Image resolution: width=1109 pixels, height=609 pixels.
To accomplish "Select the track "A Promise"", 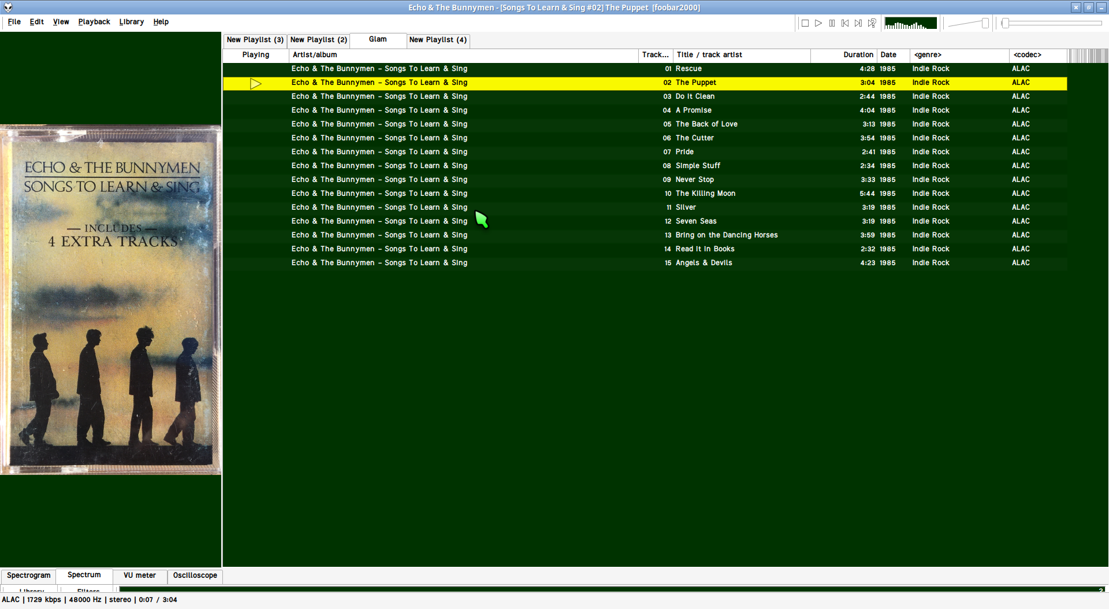I will tap(645, 110).
